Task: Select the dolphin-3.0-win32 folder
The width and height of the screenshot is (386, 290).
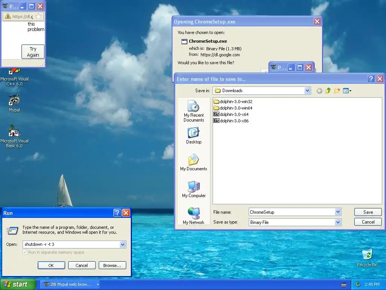Action: click(x=233, y=102)
